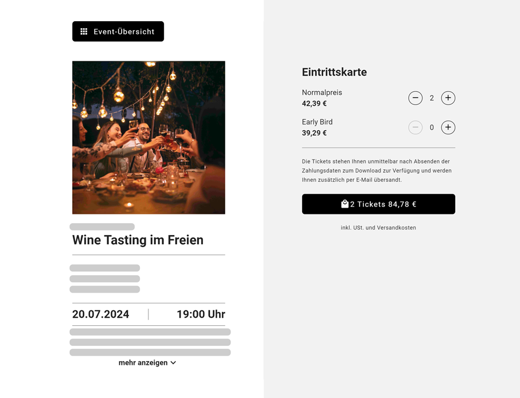The width and height of the screenshot is (520, 398).
Task: Click the wine tasting event photo
Action: (148, 138)
